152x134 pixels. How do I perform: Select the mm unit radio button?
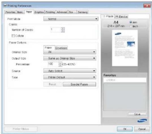(130, 22)
